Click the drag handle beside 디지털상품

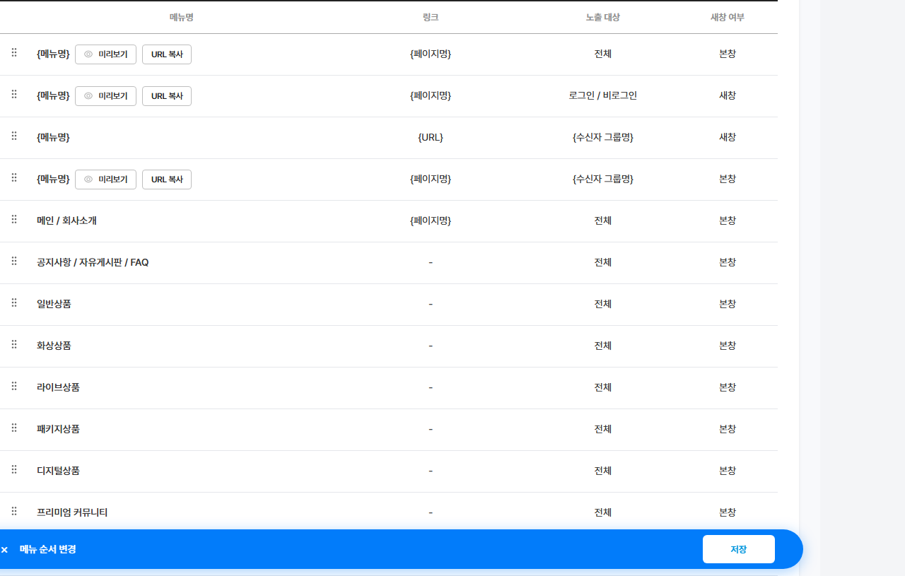click(x=14, y=470)
